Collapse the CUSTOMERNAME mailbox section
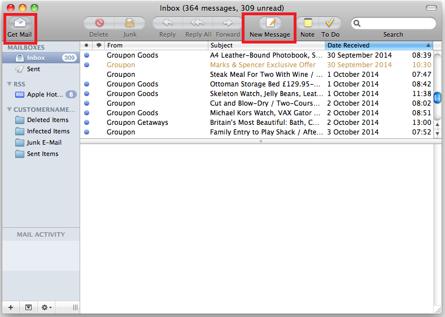Screen dimensions: 445x317 [9, 110]
